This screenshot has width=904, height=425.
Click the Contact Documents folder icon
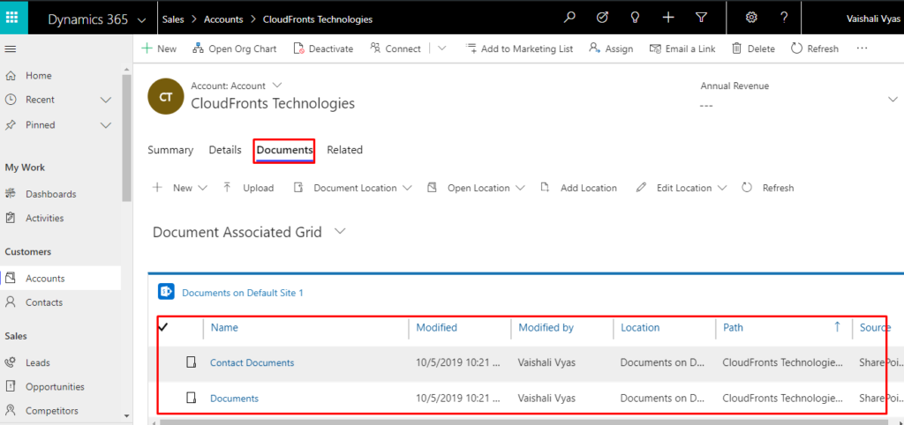191,362
